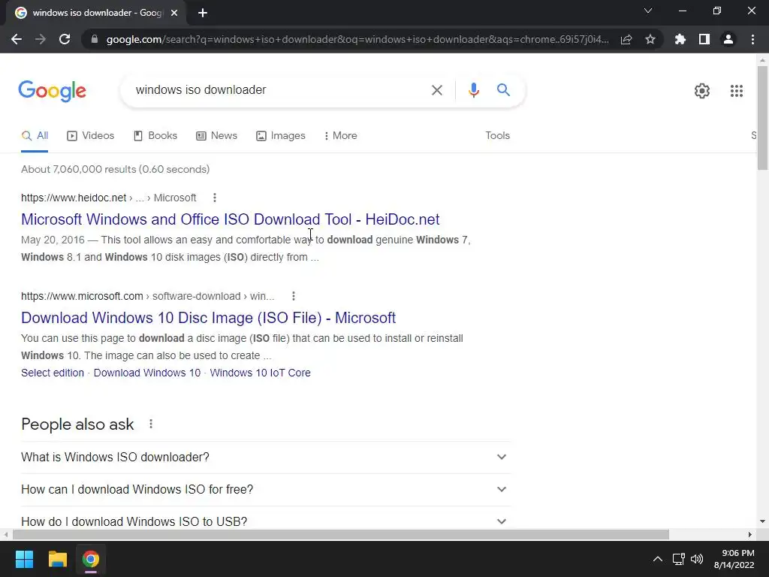Open the Chrome three-dot menu
769x577 pixels.
[x=752, y=39]
